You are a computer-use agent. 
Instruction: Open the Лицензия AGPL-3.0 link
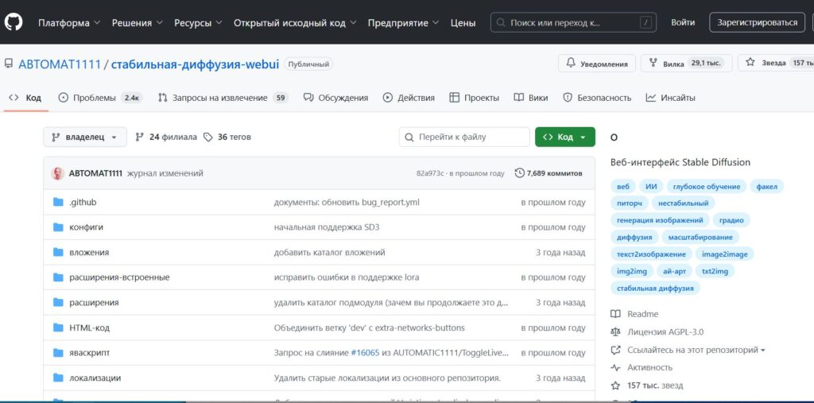coord(665,332)
